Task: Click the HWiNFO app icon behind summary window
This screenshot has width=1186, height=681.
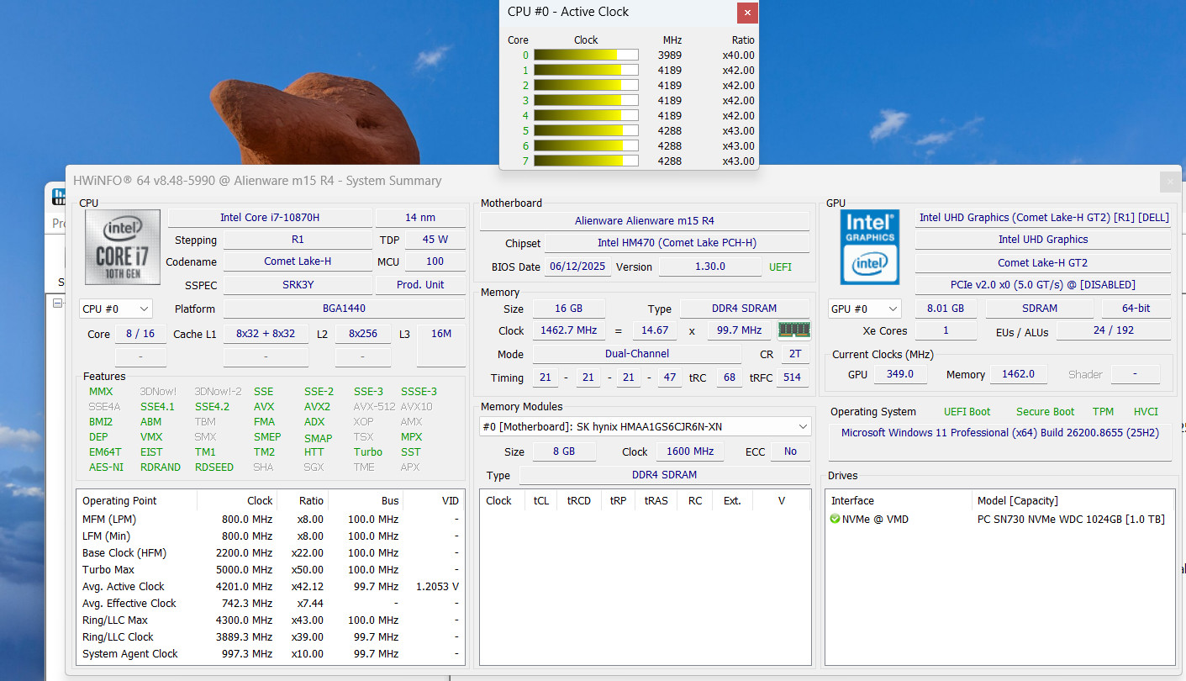Action: (58, 197)
